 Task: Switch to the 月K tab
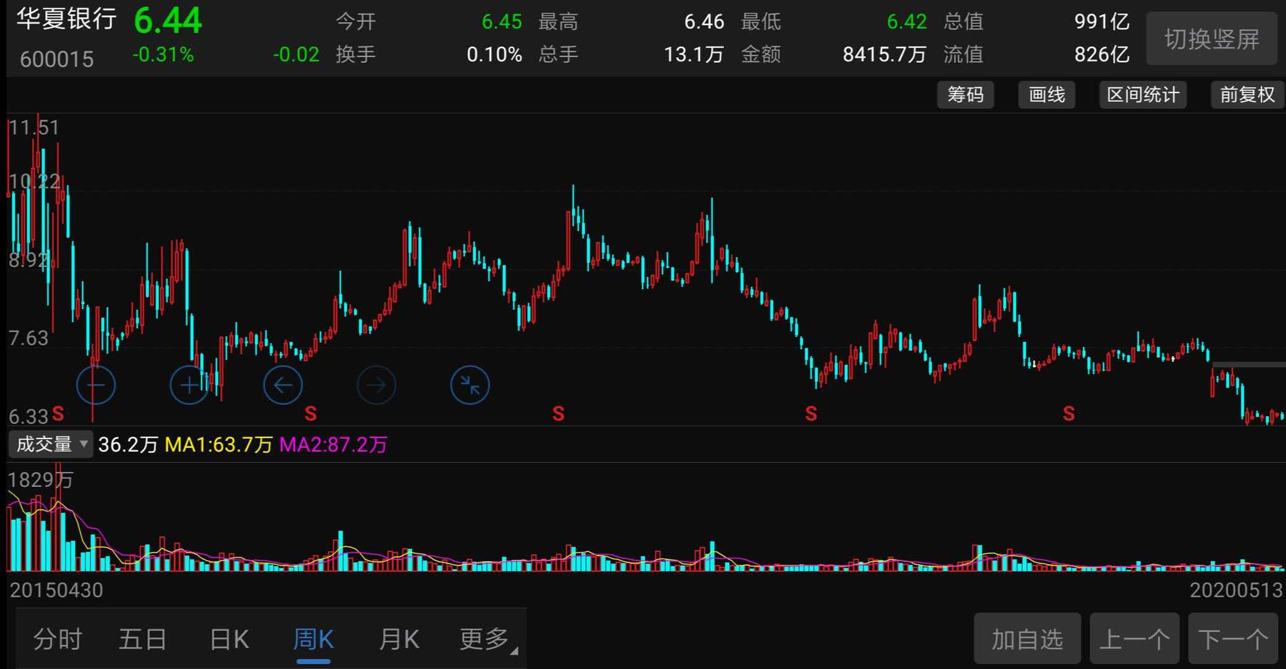click(x=399, y=639)
